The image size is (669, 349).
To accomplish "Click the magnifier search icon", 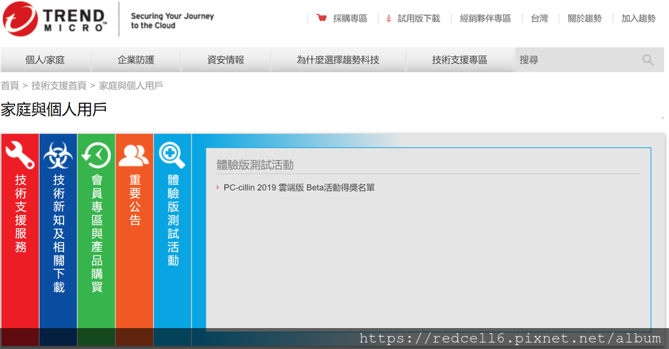I will click(x=647, y=59).
